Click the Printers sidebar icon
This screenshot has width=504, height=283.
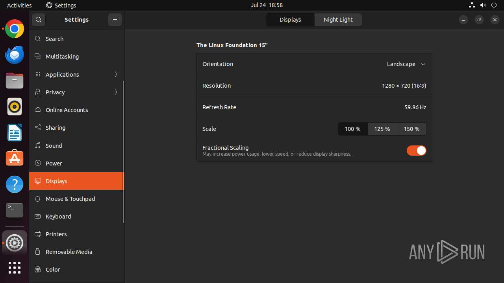point(38,234)
